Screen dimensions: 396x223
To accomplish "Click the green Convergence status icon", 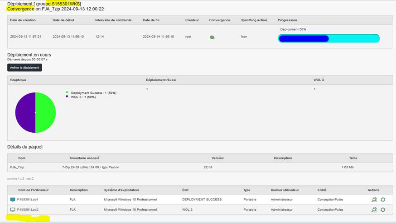I will (212, 37).
